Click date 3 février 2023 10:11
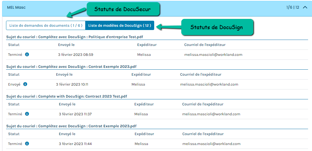Screen dimensions: 312x151 [x=72, y=85]
